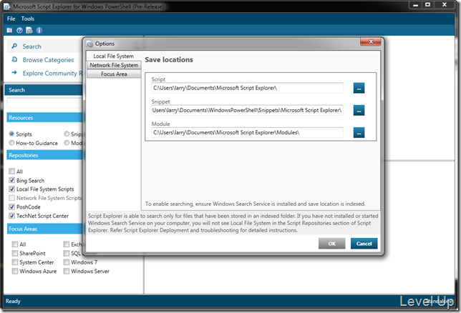The height and width of the screenshot is (313, 461).
Task: Browse for the Script save location
Action: [359, 88]
